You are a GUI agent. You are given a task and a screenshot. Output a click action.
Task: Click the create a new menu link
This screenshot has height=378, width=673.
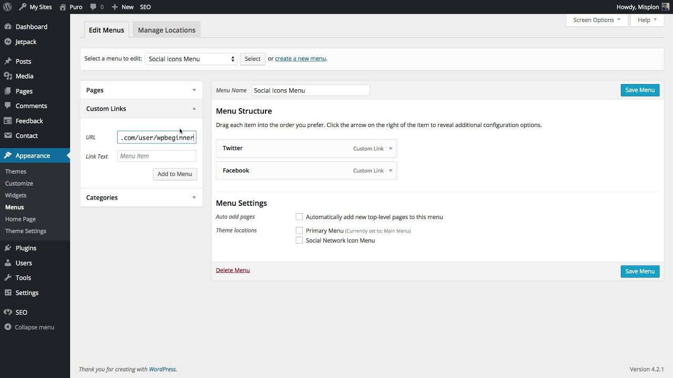(x=300, y=58)
